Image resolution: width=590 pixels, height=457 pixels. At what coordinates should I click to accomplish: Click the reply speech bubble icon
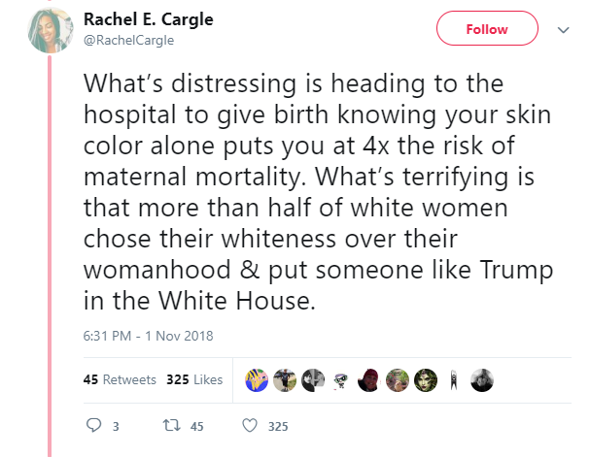click(x=93, y=425)
